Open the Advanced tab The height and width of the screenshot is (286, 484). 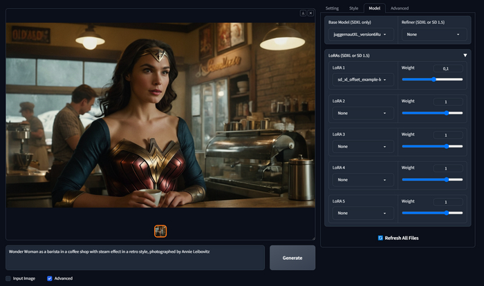[400, 8]
